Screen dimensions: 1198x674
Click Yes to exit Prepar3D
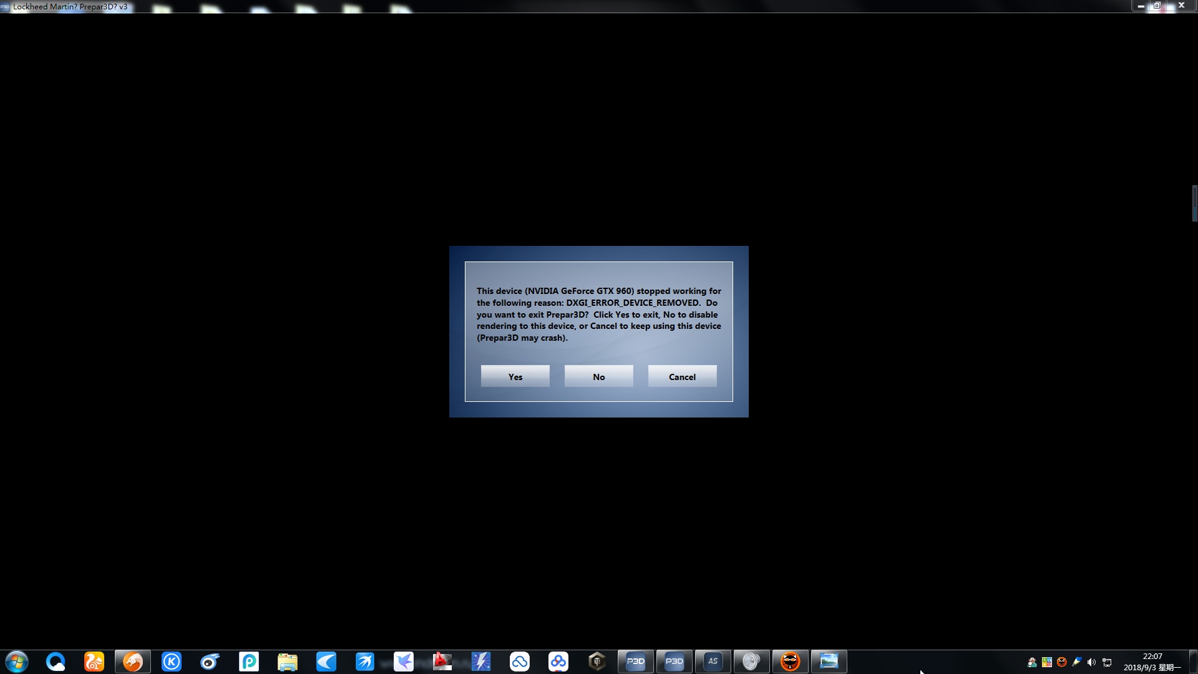tap(515, 376)
